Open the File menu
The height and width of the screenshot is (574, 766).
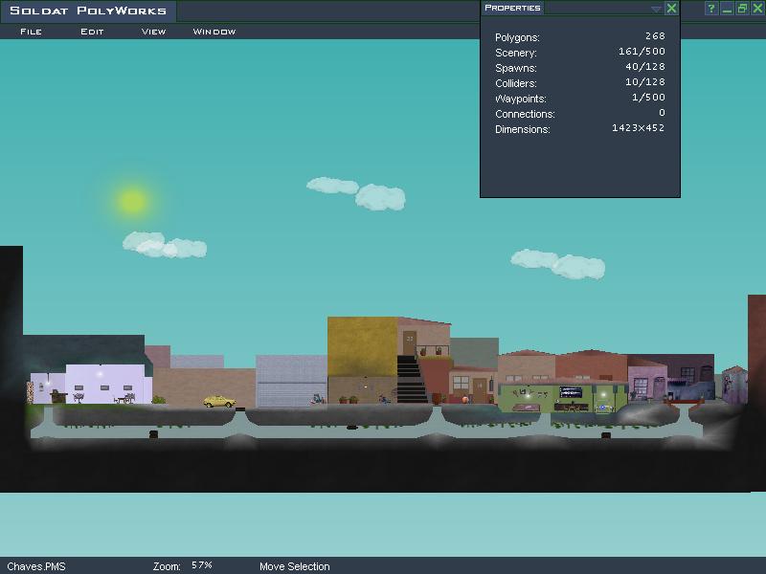tap(31, 32)
